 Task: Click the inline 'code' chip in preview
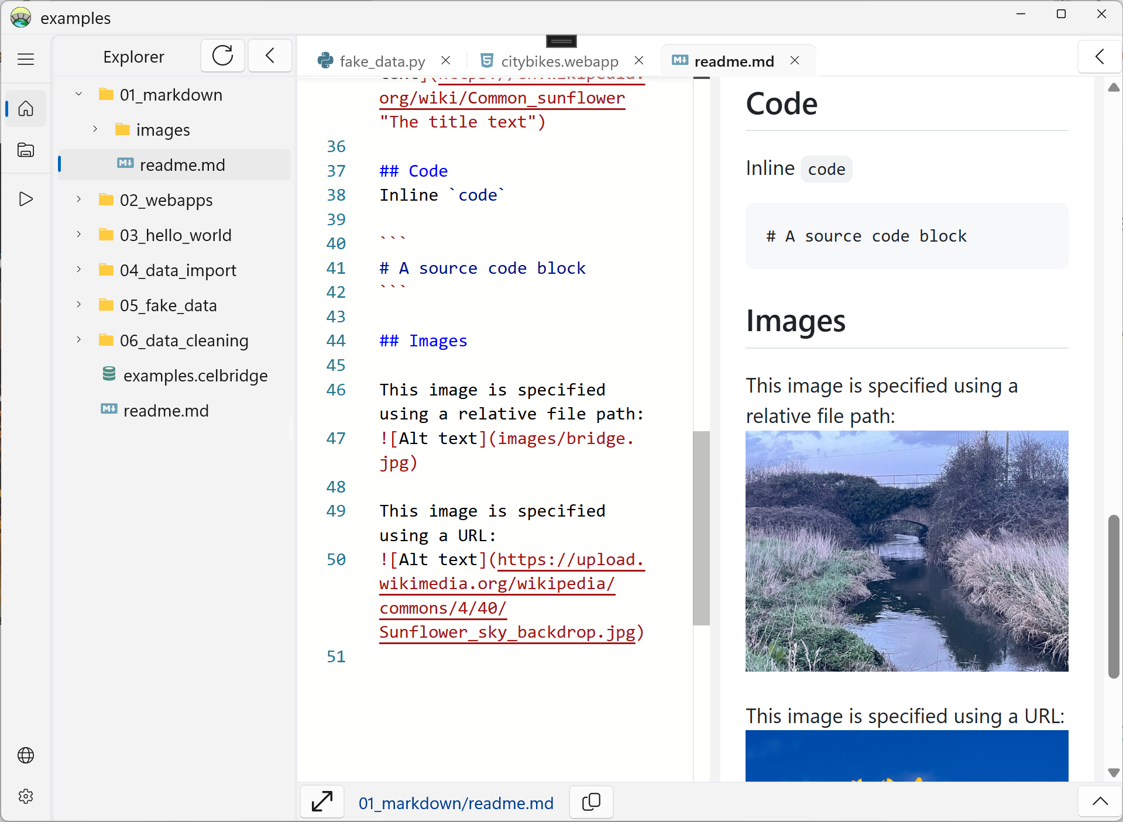pos(826,169)
